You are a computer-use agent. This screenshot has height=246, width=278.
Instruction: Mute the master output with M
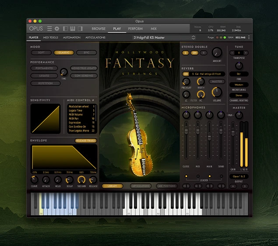tap(233, 186)
